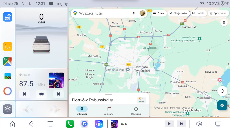This screenshot has width=230, height=129.
Task: Select the Hotele chip
Action: click(198, 13)
